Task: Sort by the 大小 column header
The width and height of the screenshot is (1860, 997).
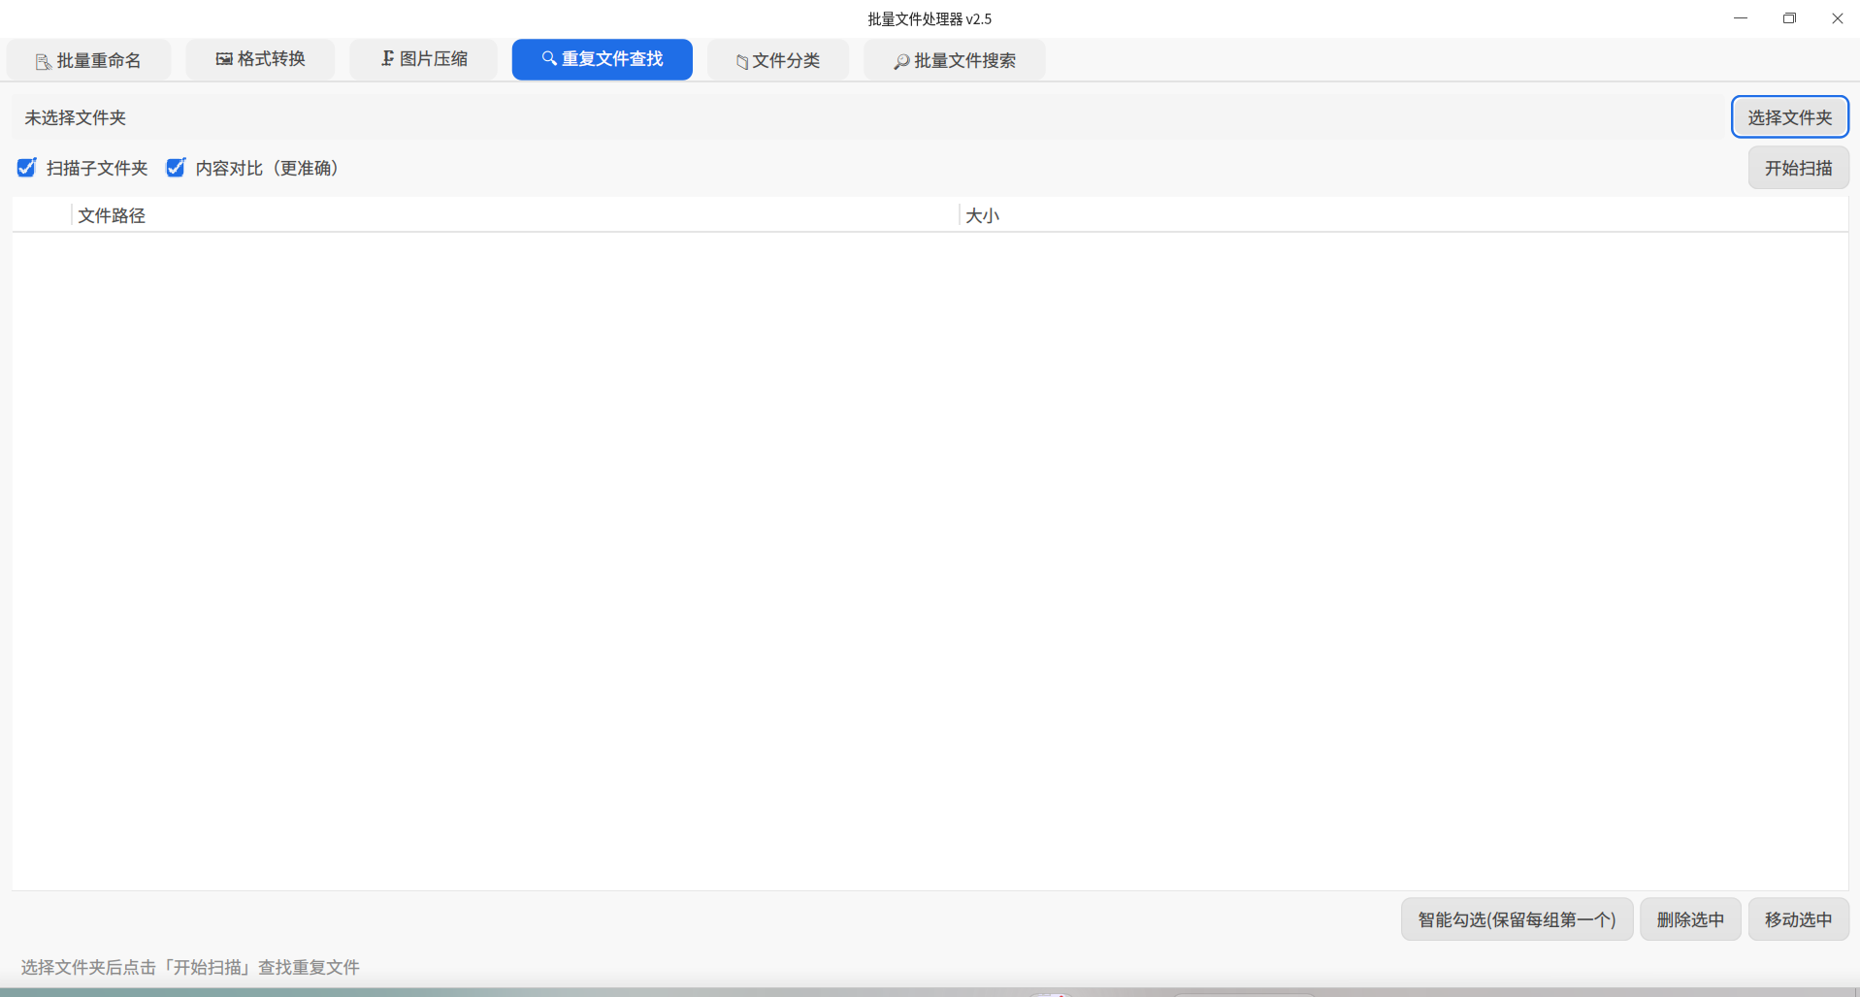Action: pyautogui.click(x=1403, y=215)
